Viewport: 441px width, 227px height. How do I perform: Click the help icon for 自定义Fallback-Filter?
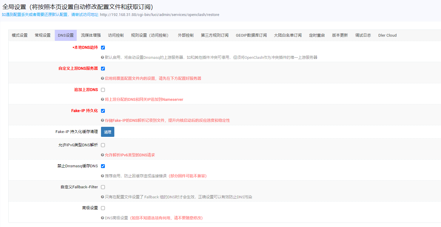(x=102, y=197)
